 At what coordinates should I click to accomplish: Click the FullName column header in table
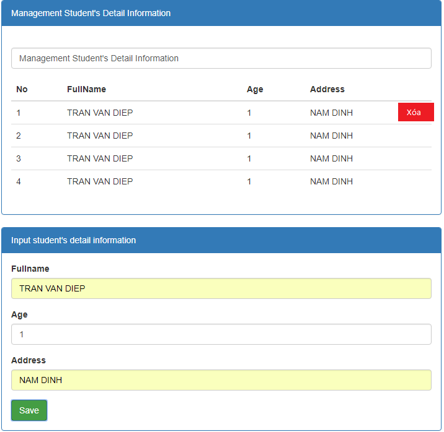click(x=86, y=89)
